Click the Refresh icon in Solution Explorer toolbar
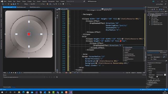 (x=162, y=9)
